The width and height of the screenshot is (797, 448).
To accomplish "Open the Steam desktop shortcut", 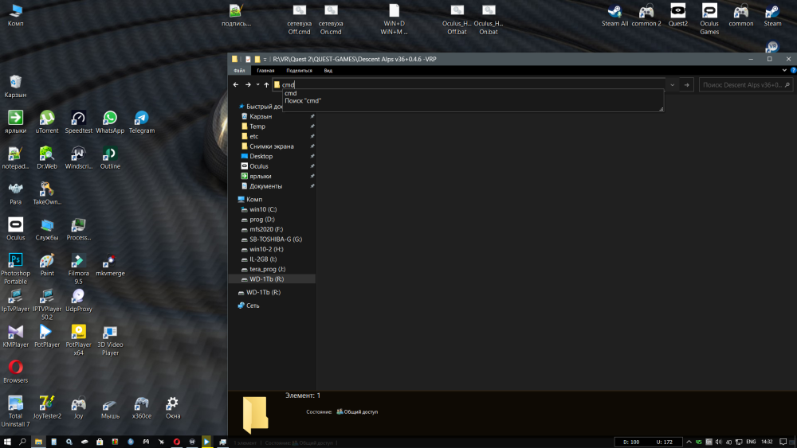I will (x=772, y=13).
